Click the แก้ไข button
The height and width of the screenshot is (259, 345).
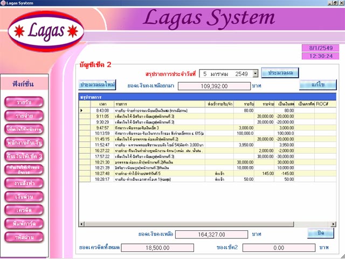click(318, 85)
